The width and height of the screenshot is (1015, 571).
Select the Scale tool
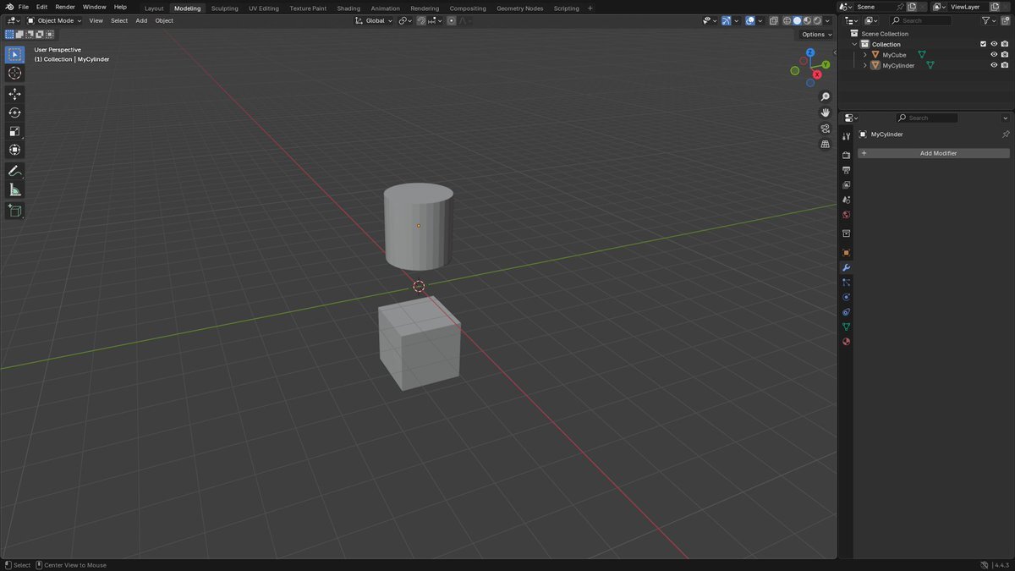point(14,131)
